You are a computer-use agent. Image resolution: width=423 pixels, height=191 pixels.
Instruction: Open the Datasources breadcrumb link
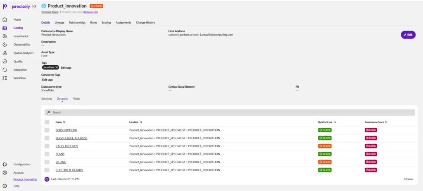90,12
